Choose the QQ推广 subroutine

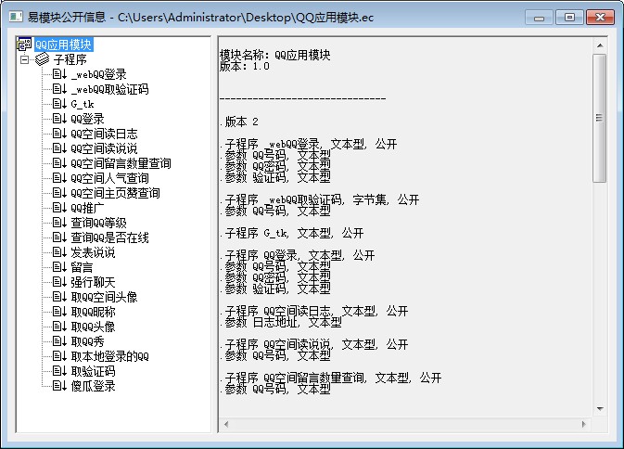click(x=87, y=208)
